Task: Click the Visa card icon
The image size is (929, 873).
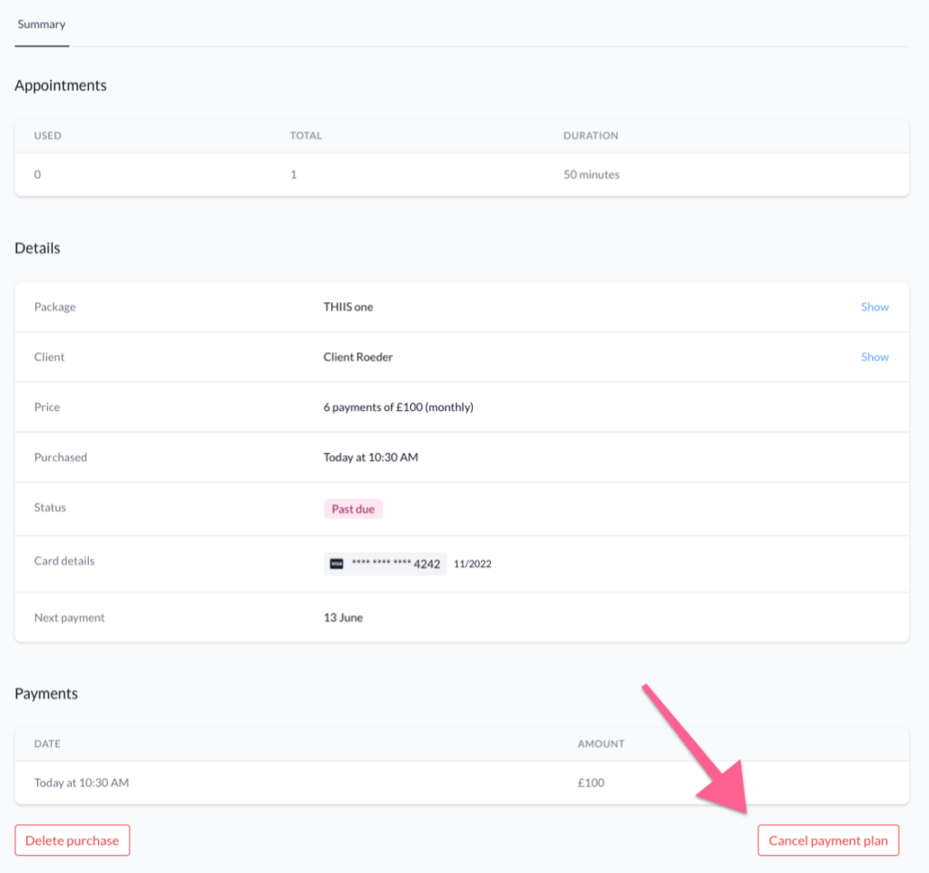Action: pyautogui.click(x=337, y=564)
